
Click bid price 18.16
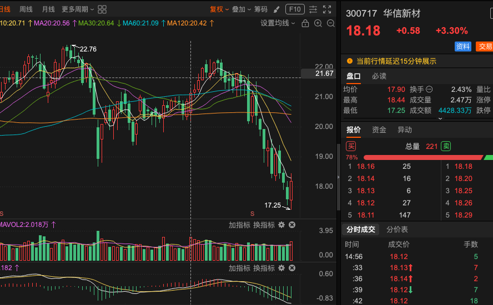[x=366, y=167]
